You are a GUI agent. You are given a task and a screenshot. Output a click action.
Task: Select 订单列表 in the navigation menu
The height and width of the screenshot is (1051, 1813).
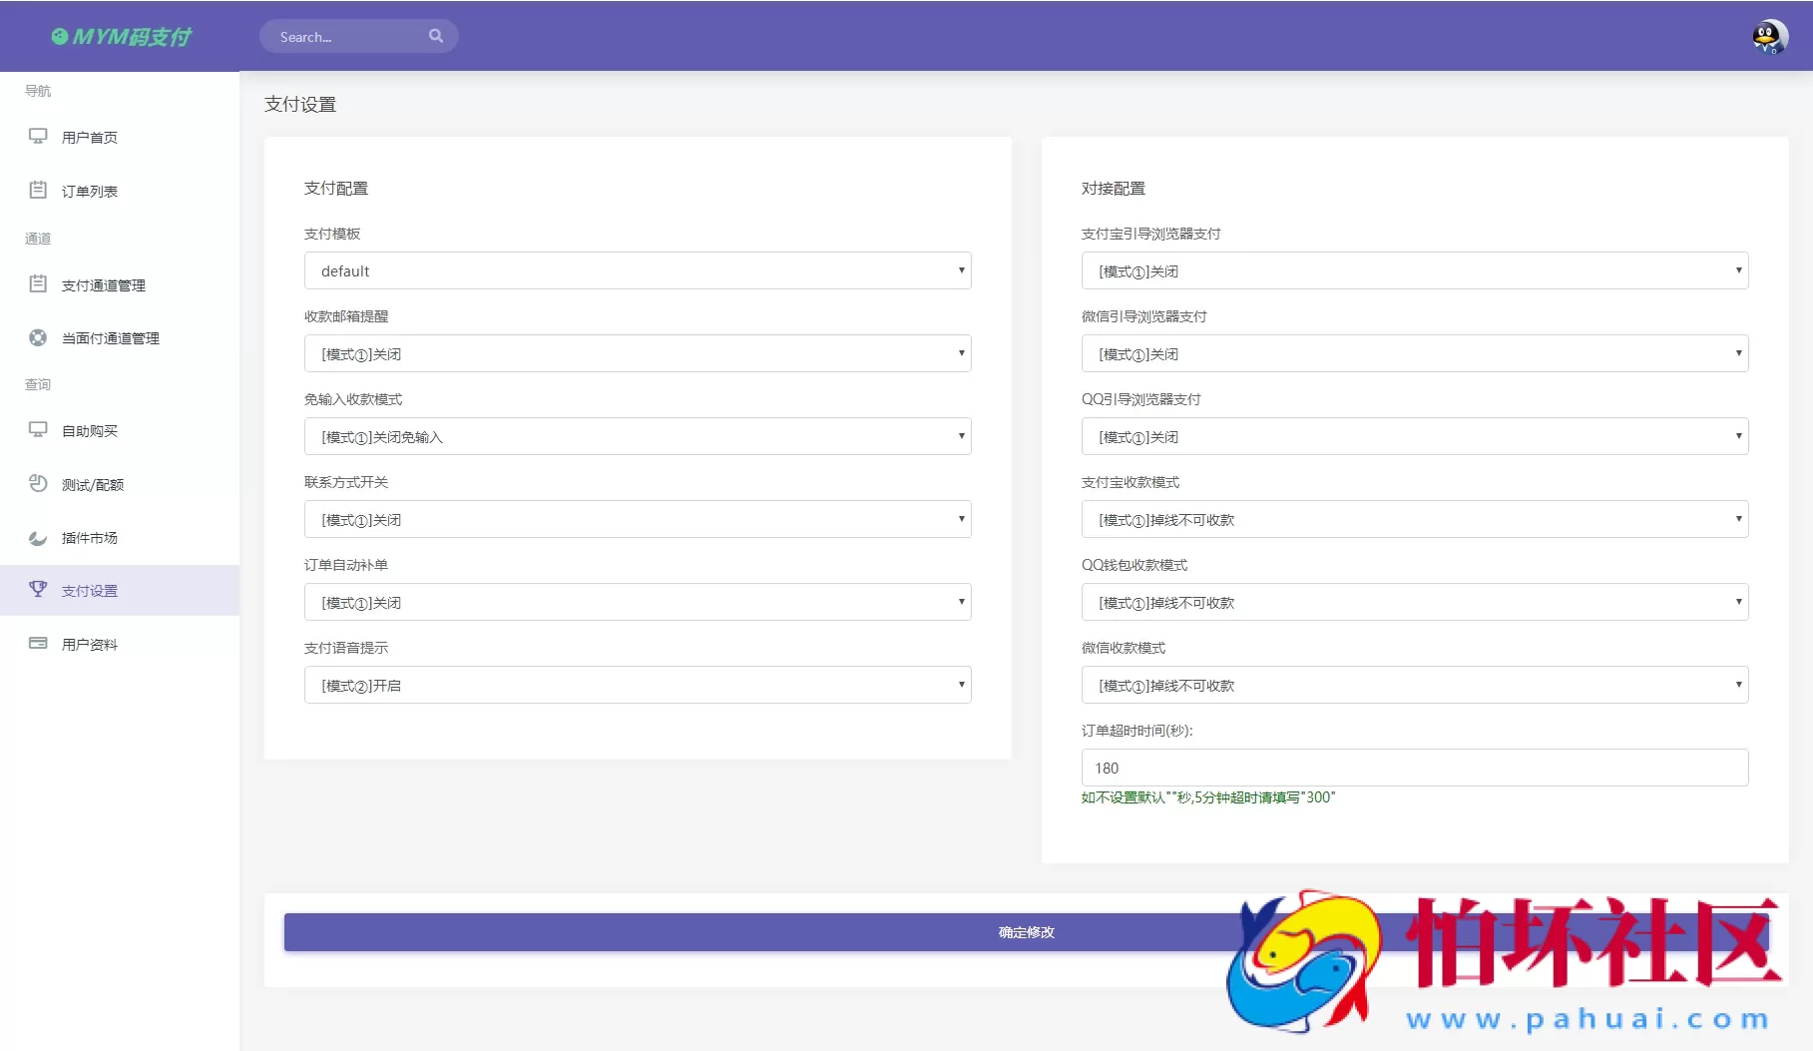(90, 190)
